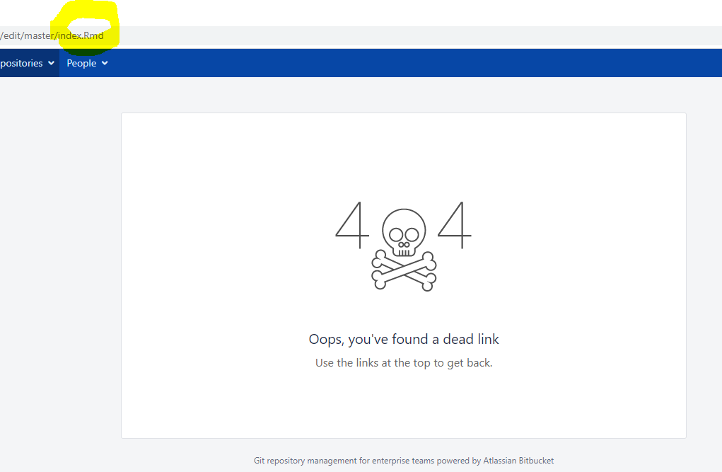The image size is (722, 472).
Task: Click the 'Oops, you've found a dead link' heading
Action: point(403,339)
